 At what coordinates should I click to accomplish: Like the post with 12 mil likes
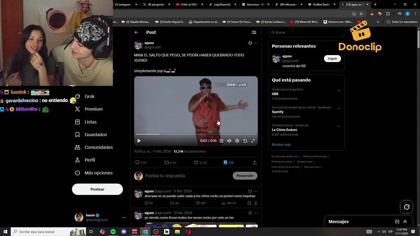pos(196,162)
